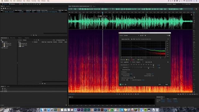199x112 pixels.
Task: Select the Time Selection tool
Action: (31, 4)
